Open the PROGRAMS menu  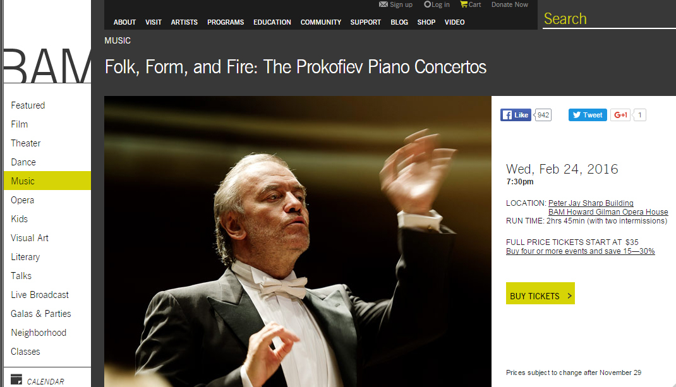tap(226, 22)
